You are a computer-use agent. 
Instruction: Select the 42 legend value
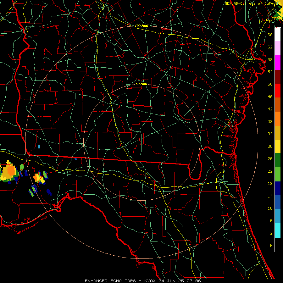(270, 109)
